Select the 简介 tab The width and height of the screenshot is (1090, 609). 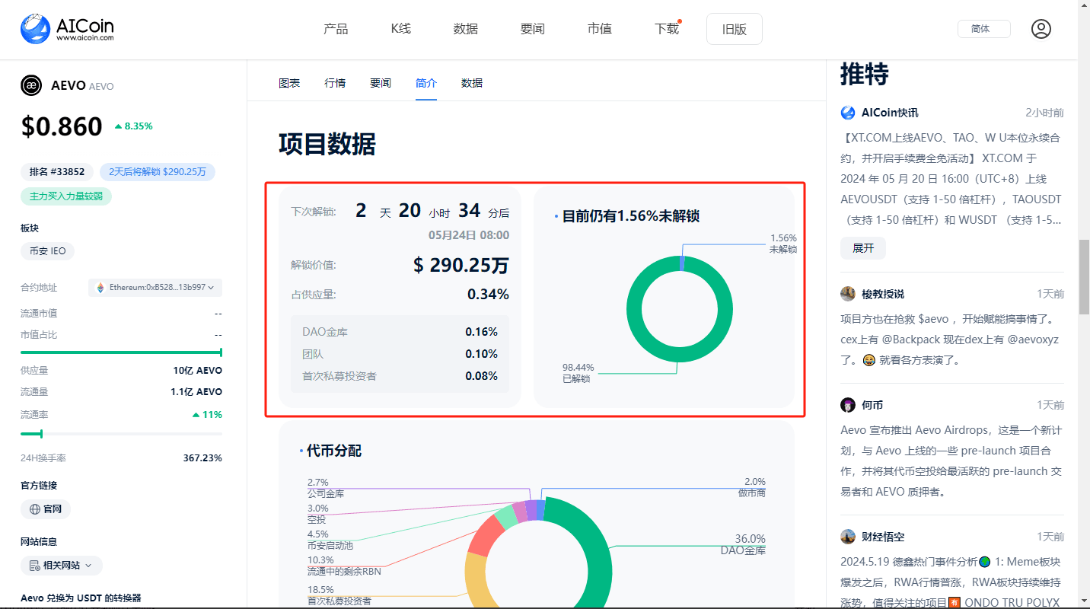(426, 83)
